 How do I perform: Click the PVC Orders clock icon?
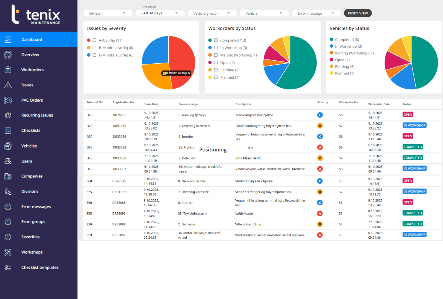8,100
